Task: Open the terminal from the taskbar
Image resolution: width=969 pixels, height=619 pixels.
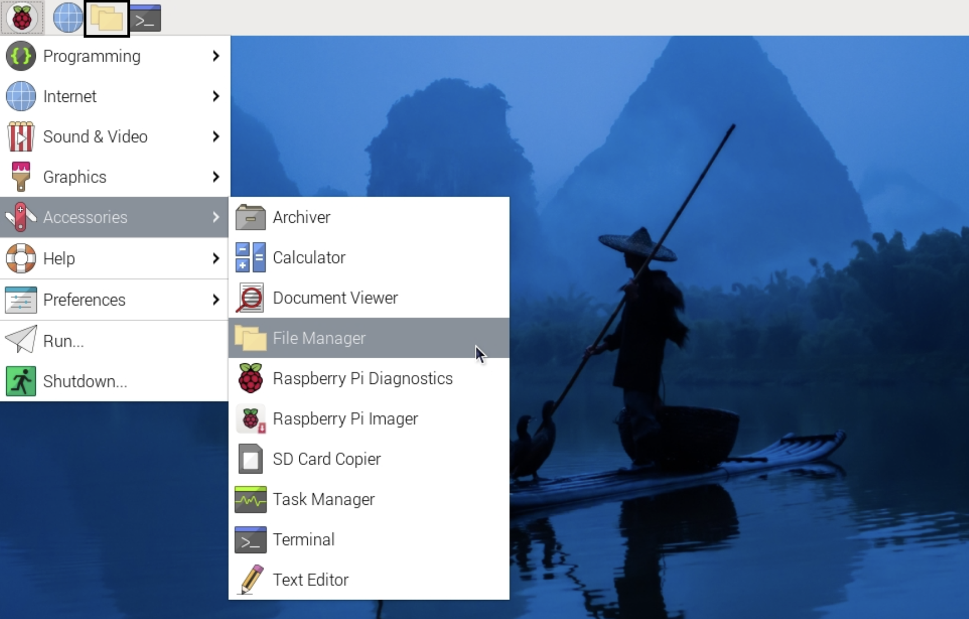Action: [147, 17]
